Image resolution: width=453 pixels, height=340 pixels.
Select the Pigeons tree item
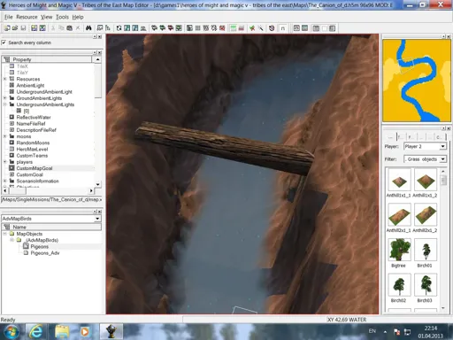(39, 246)
